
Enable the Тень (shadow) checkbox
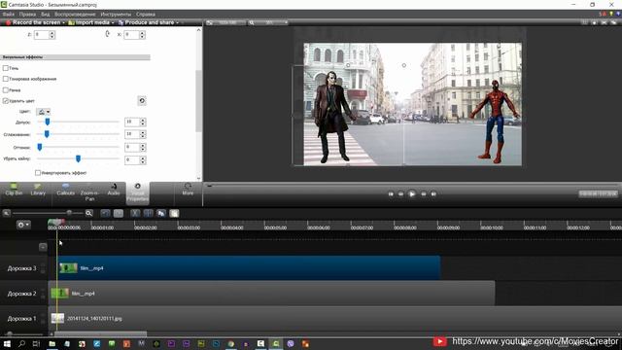[x=6, y=68]
